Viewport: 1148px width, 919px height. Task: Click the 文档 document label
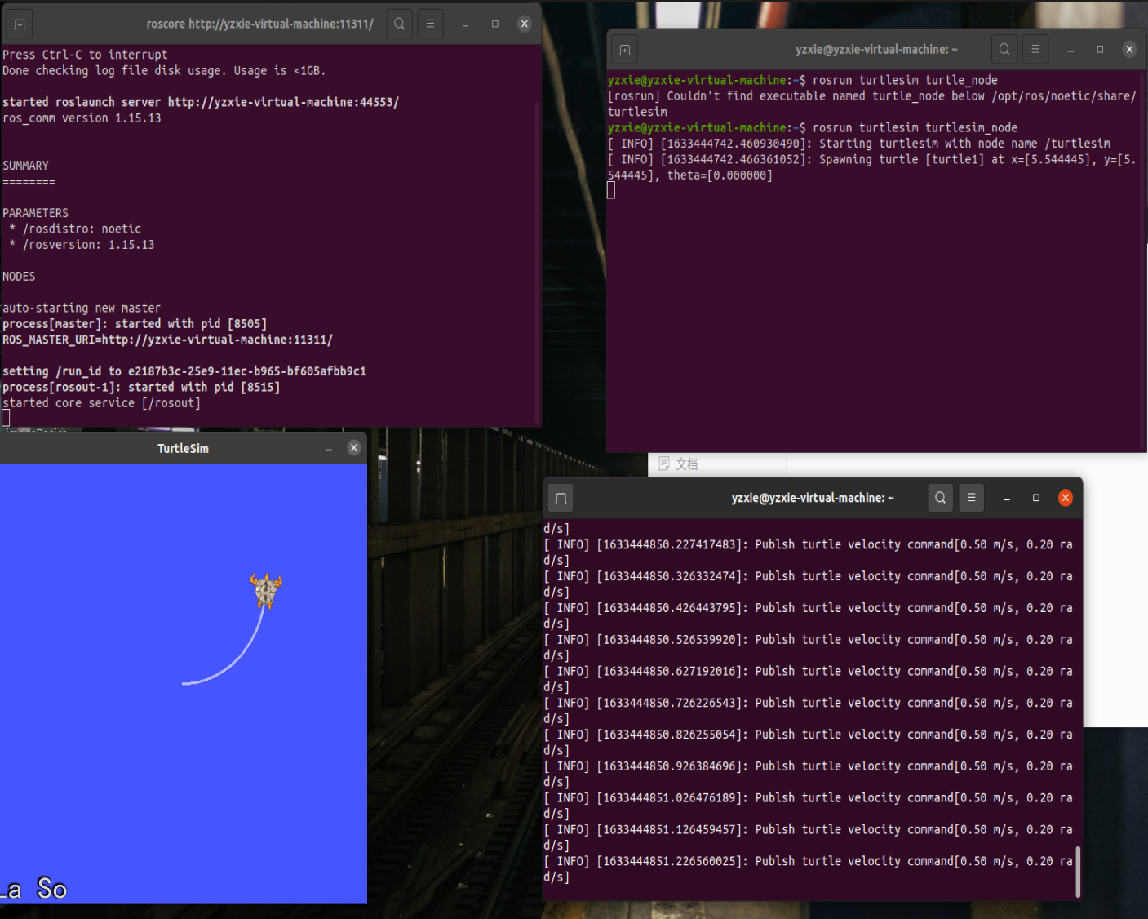pos(686,464)
